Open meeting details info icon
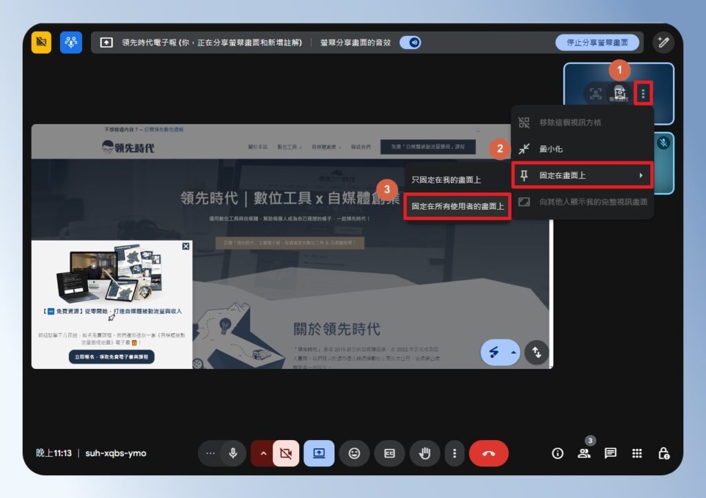Image resolution: width=706 pixels, height=498 pixels. (557, 453)
